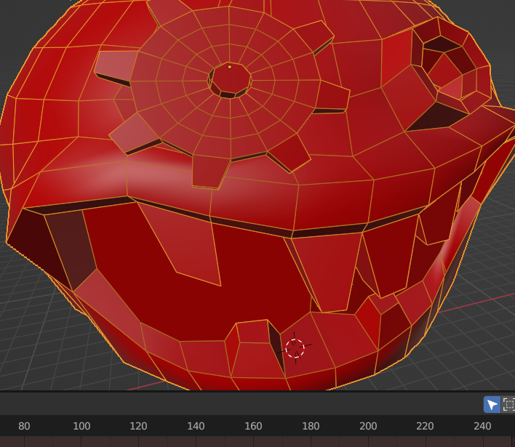Image resolution: width=515 pixels, height=447 pixels.
Task: Click the 3D cursor on the mesh
Action: click(x=295, y=348)
